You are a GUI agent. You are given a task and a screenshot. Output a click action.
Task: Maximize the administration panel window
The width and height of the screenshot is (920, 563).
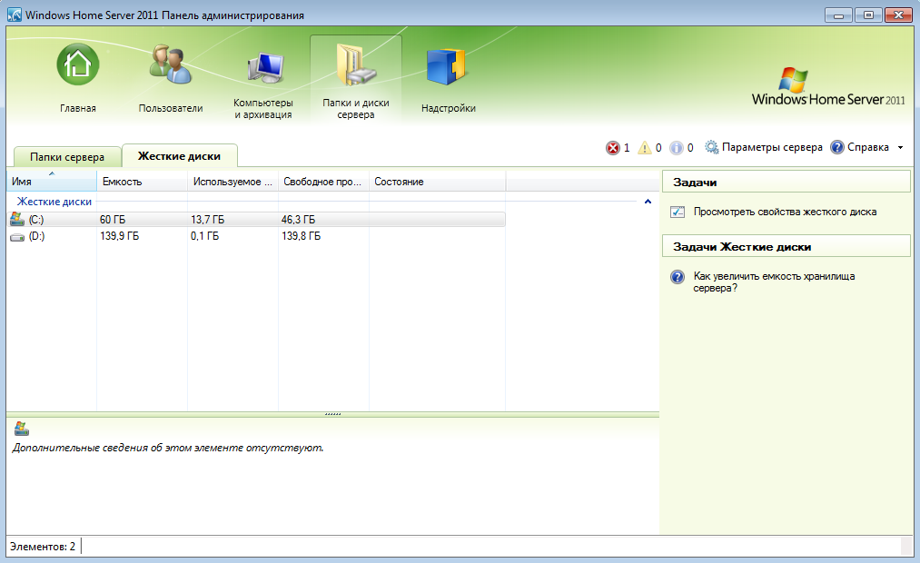coord(868,15)
